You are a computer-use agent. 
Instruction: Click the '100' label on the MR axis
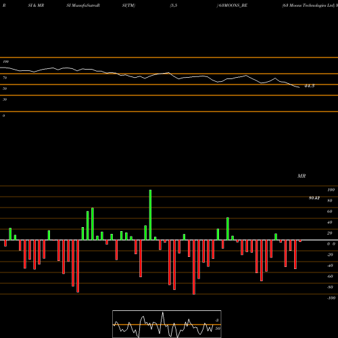click(x=331, y=190)
